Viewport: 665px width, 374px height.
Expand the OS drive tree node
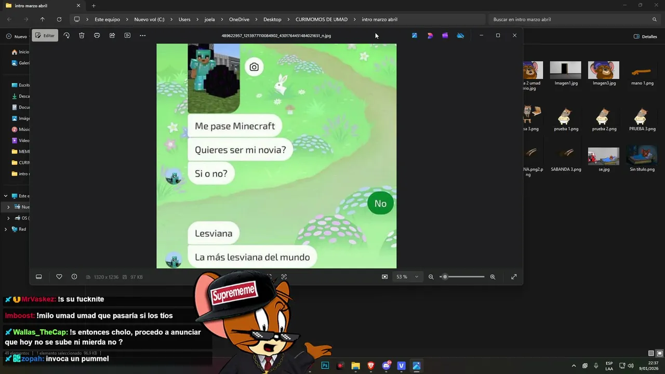(x=8, y=218)
